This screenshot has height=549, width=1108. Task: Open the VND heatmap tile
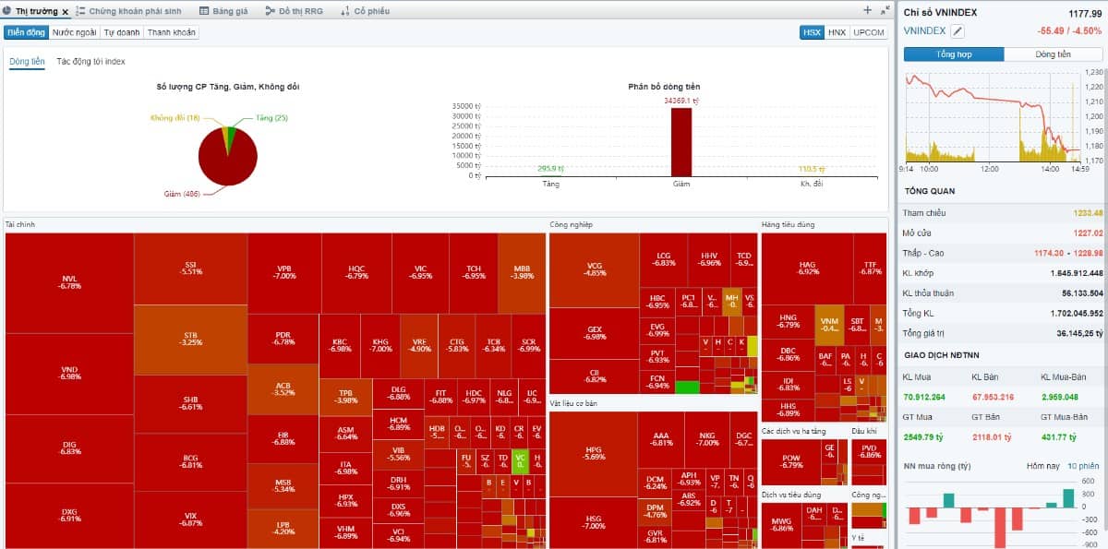(x=70, y=374)
